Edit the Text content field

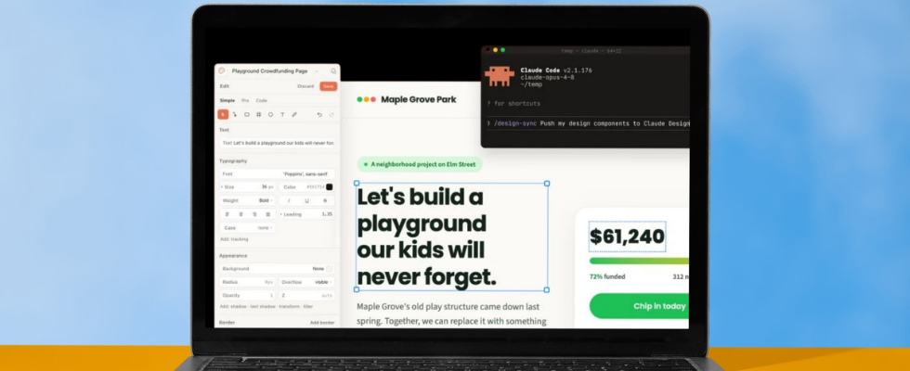(278, 143)
